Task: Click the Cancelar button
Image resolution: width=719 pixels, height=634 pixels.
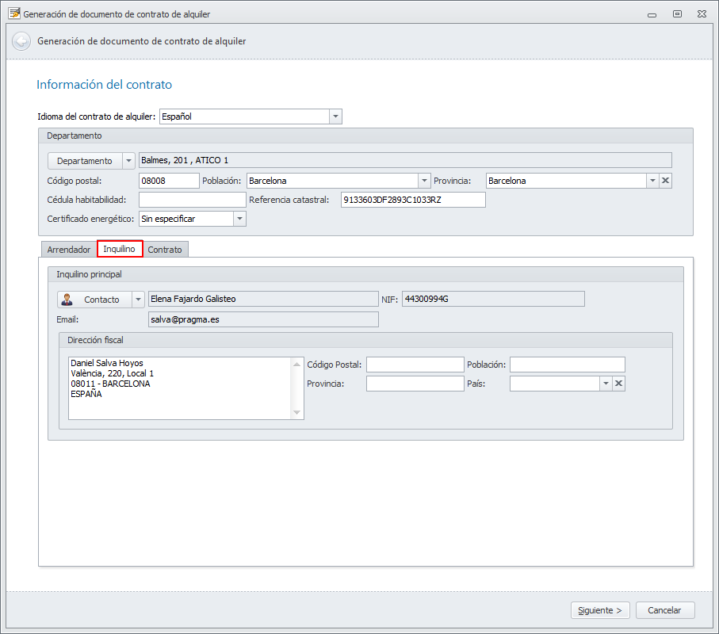Action: click(x=665, y=610)
